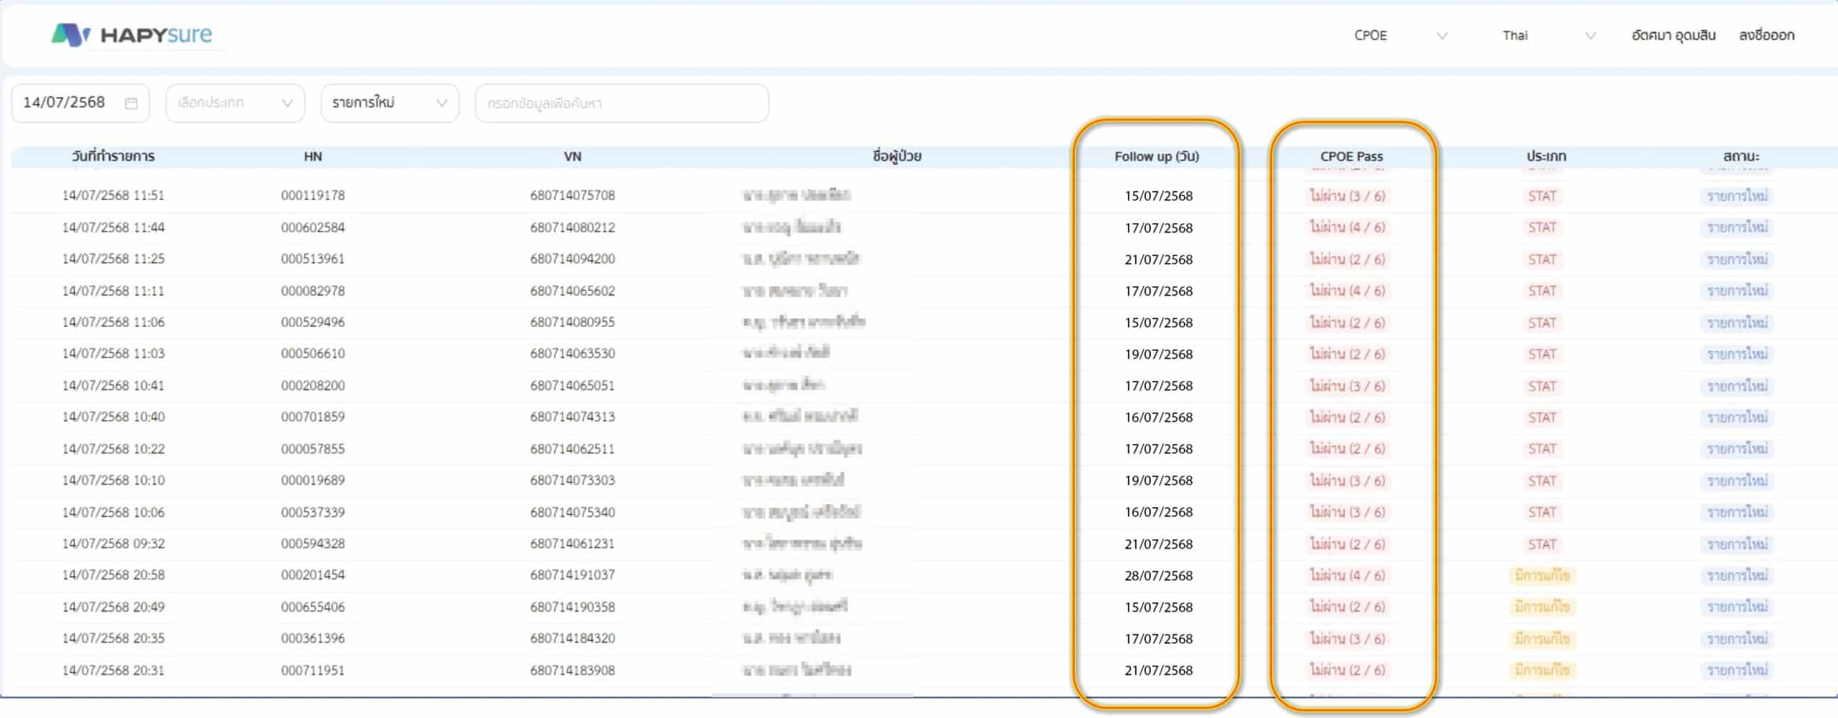1838x718 pixels.
Task: Click รายการใหม่ status badge for HN 000513961
Action: pos(1737,259)
